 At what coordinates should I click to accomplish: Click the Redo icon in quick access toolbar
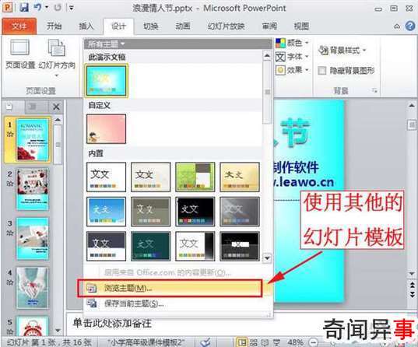coord(58,8)
